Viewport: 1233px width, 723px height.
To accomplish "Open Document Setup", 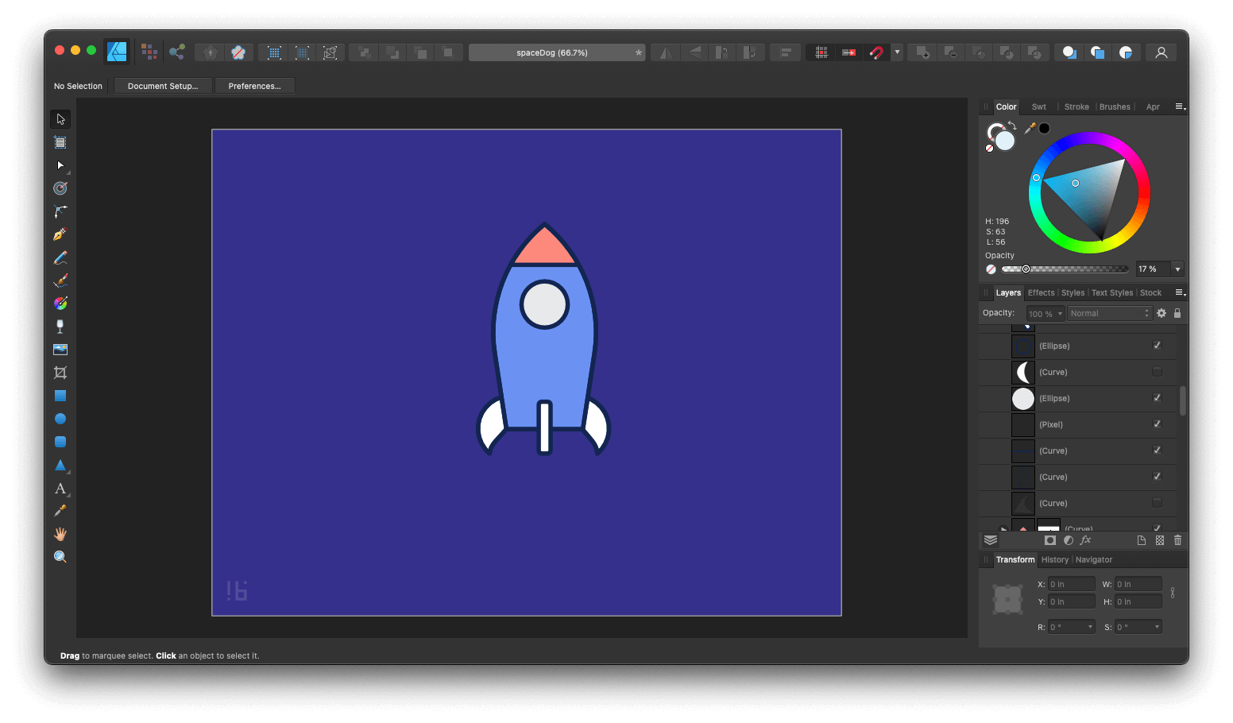I will click(162, 86).
